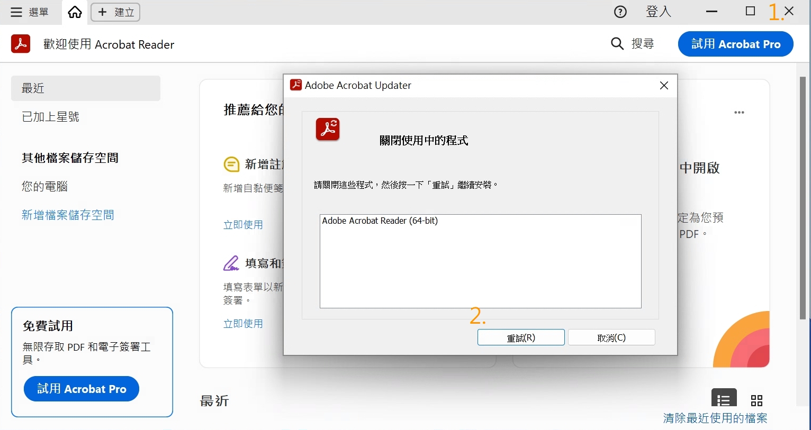This screenshot has width=811, height=430.
Task: Click the Acrobat Reader logo icon
Action: click(21, 44)
